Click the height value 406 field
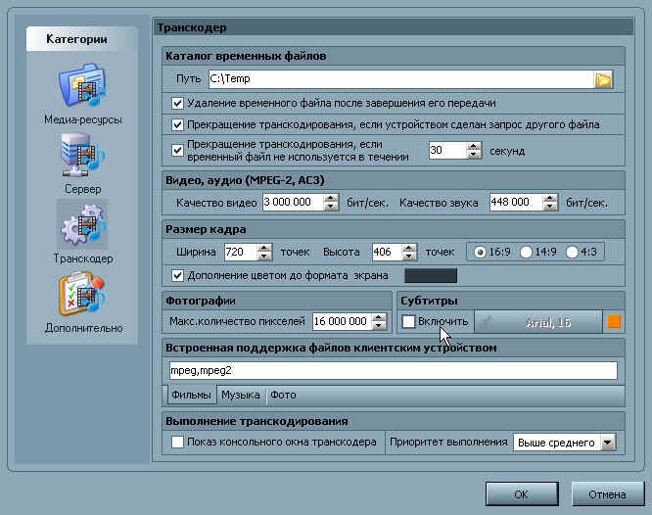This screenshot has width=652, height=515. tap(387, 252)
